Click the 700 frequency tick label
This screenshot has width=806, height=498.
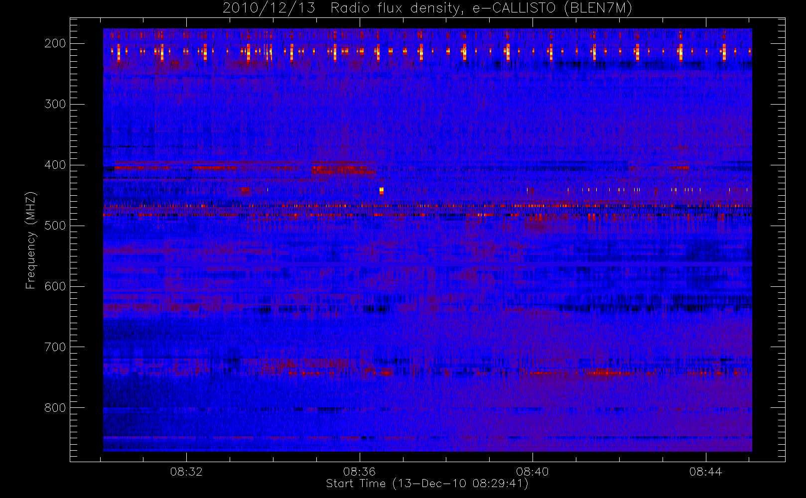(x=55, y=347)
